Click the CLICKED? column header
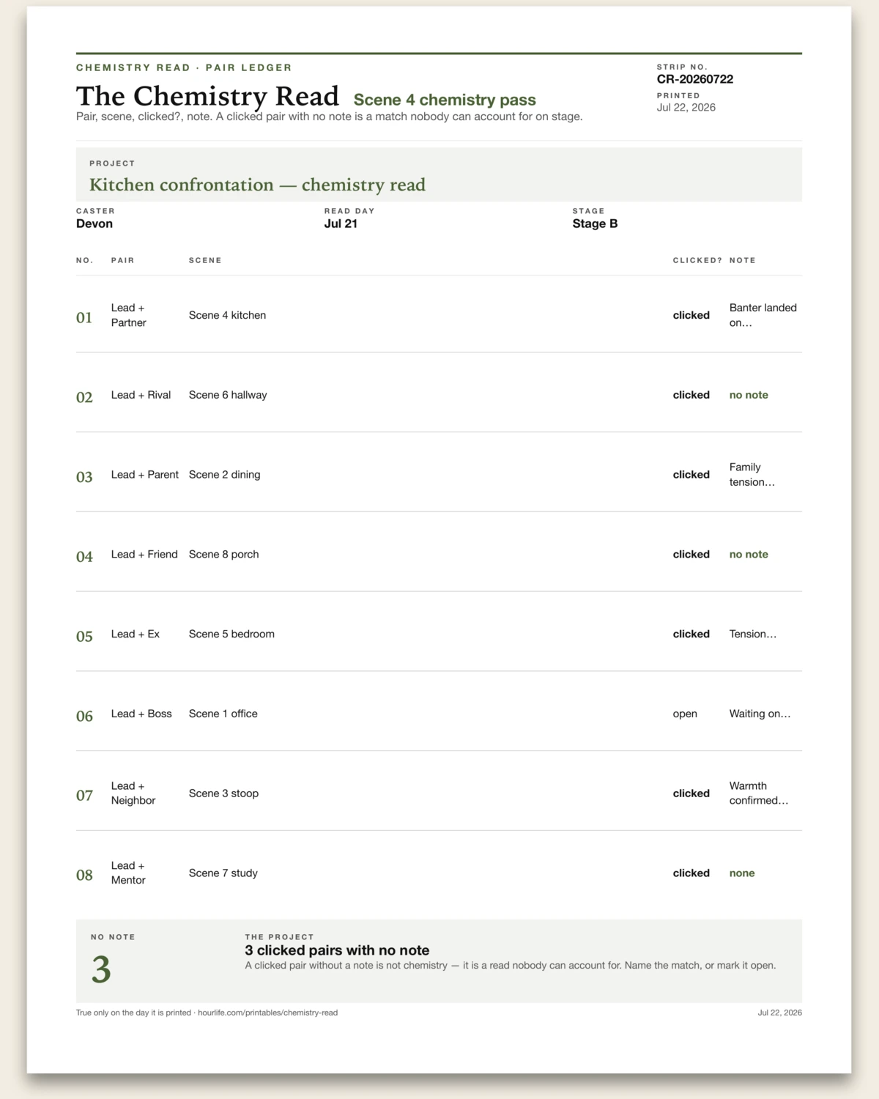The image size is (879, 1099). (x=697, y=260)
